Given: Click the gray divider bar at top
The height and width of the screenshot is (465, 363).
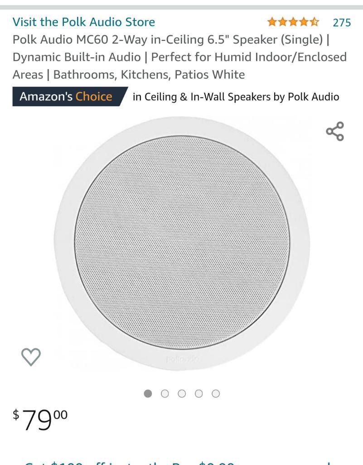Looking at the screenshot, I should click(x=181, y=7).
